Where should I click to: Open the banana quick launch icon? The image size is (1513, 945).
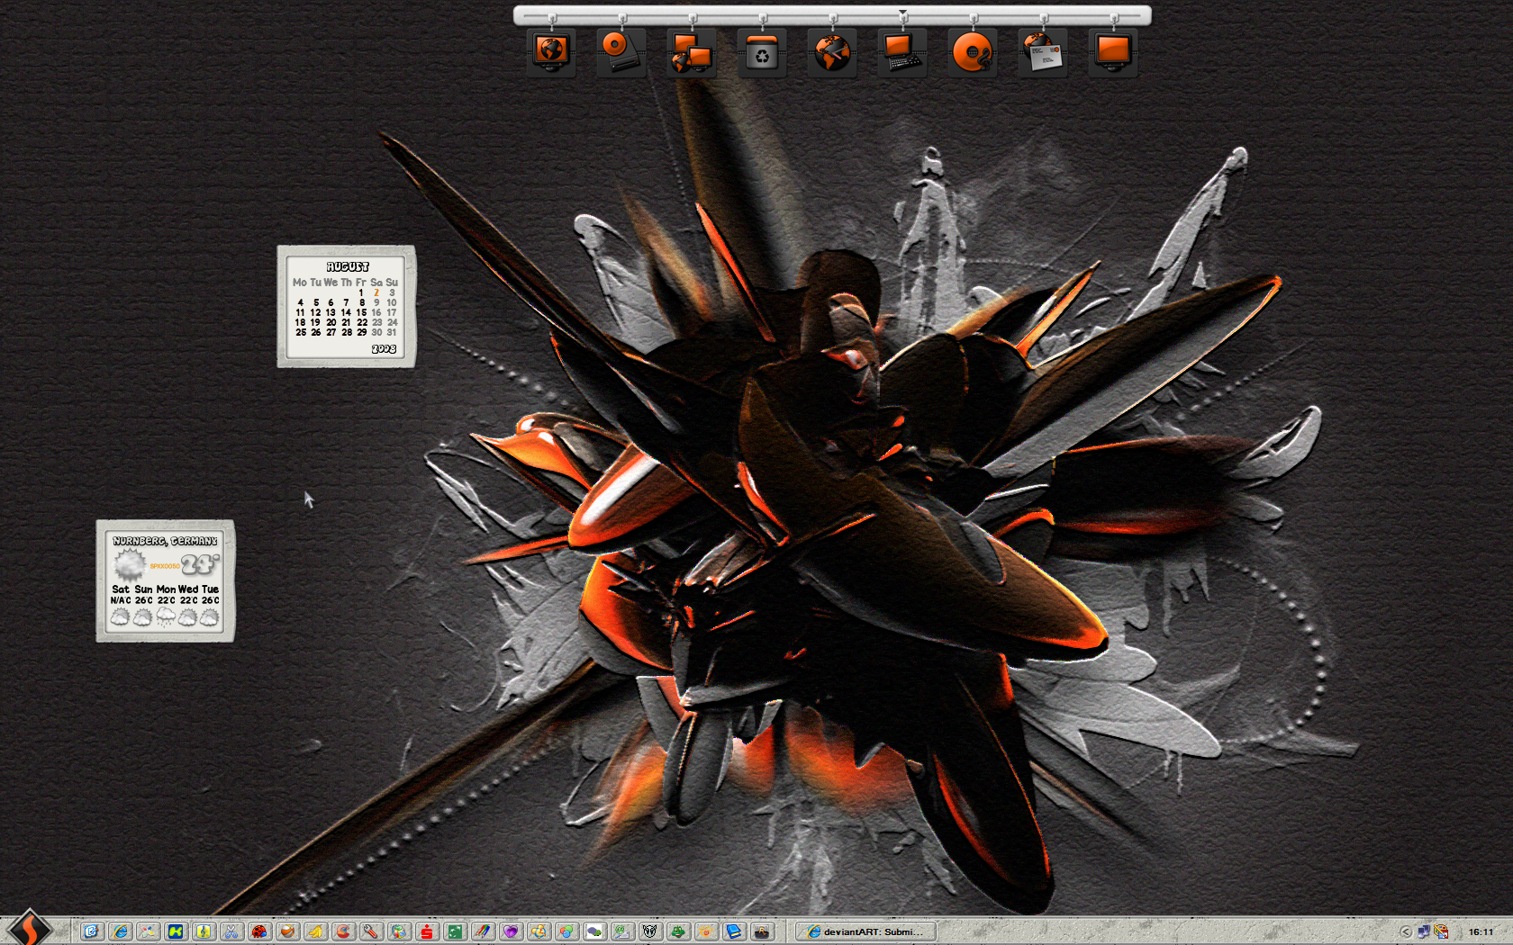coord(315,931)
